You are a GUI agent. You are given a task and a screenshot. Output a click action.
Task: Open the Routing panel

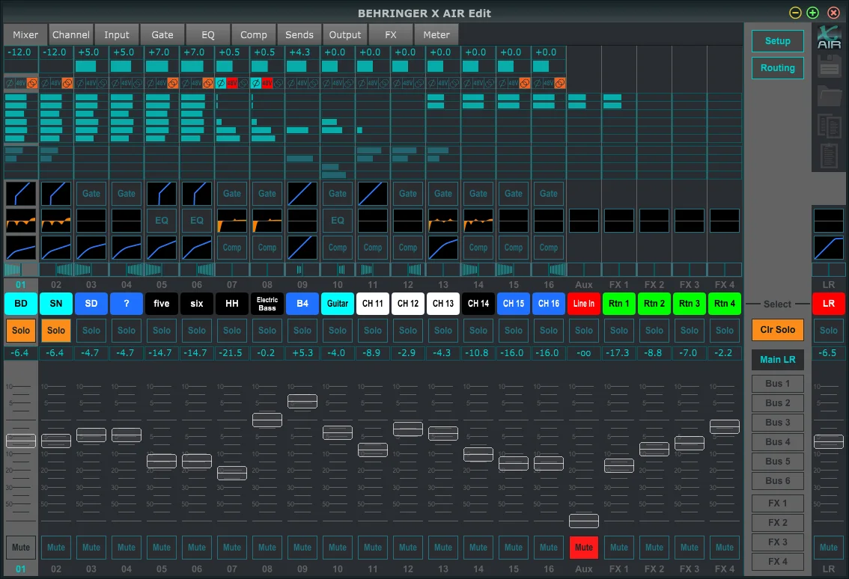[777, 68]
